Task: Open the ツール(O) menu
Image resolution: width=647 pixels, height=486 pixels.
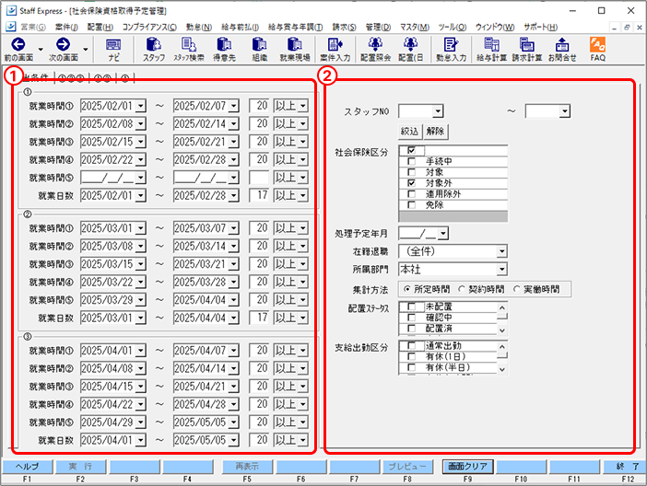Action: (x=453, y=28)
